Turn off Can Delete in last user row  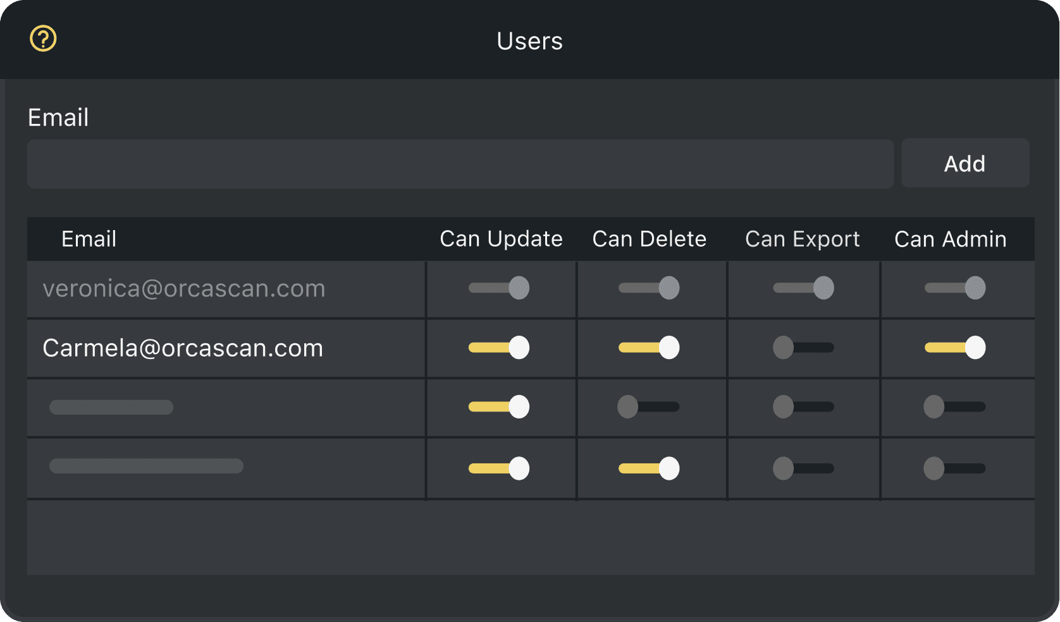coord(649,468)
